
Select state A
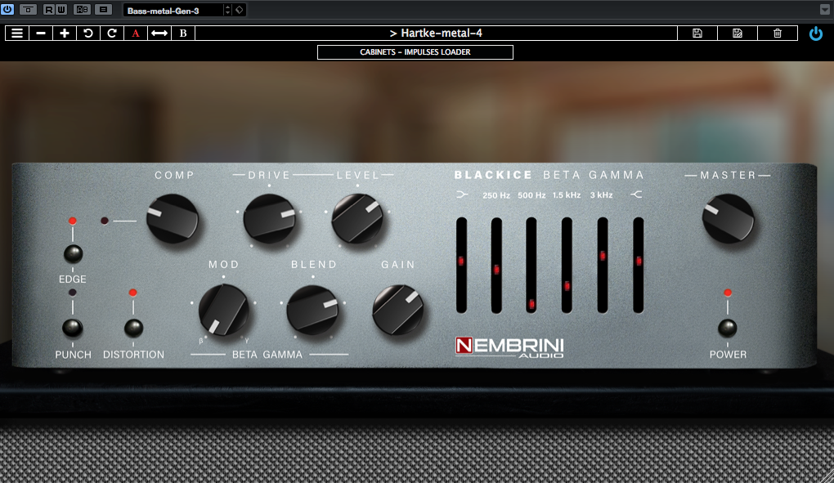click(x=136, y=33)
